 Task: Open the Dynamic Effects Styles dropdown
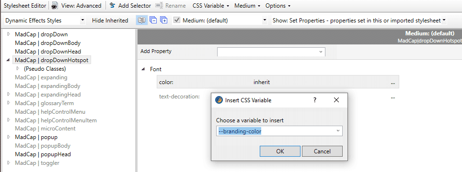(45, 21)
